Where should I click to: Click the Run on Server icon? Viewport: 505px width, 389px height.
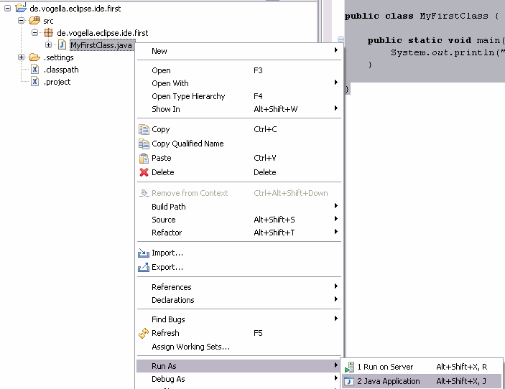[350, 367]
